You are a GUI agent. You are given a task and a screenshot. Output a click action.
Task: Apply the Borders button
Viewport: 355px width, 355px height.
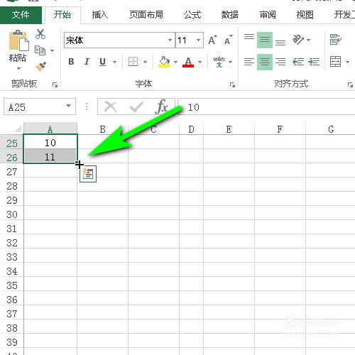tap(133, 62)
